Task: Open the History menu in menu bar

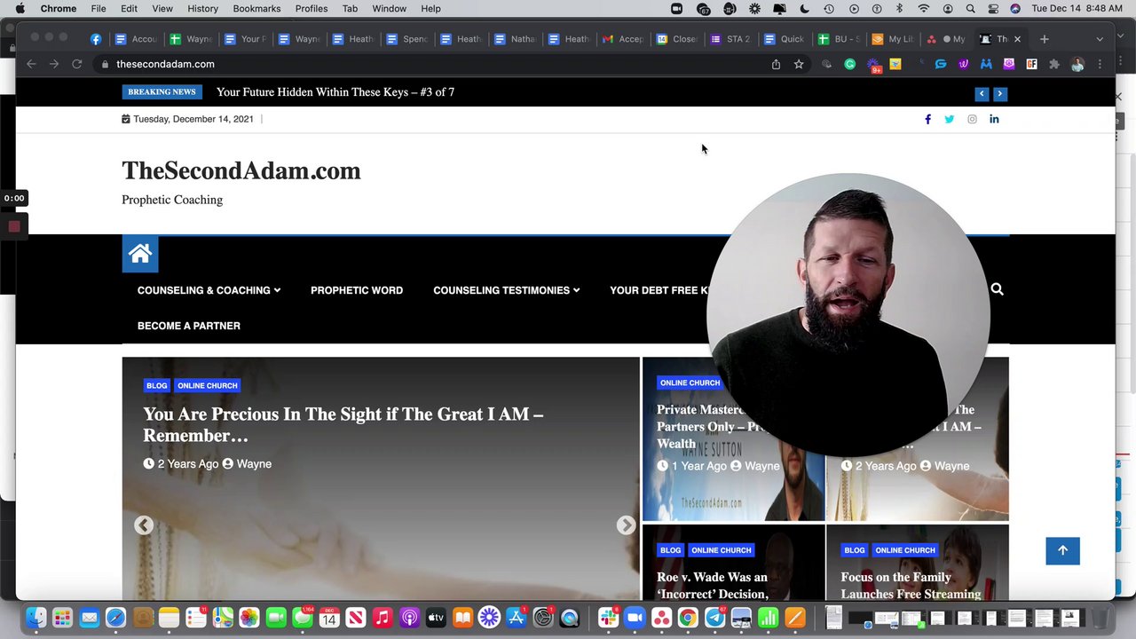Action: [202, 9]
